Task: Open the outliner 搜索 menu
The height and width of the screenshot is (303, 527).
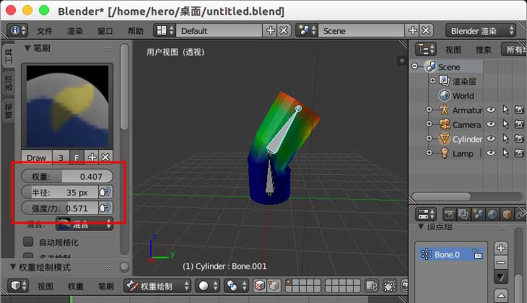Action: pyautogui.click(x=483, y=50)
